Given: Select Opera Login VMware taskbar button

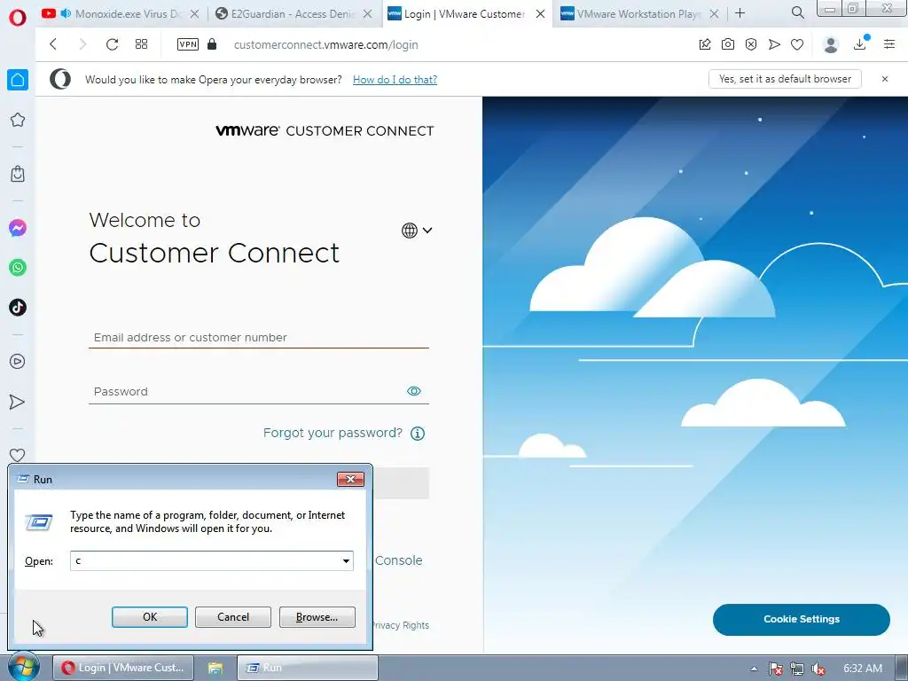Looking at the screenshot, I should (123, 668).
